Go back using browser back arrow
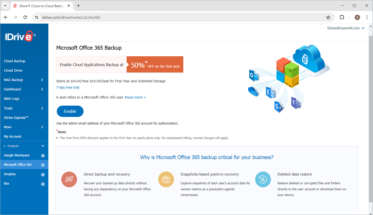The image size is (373, 215). (6, 17)
